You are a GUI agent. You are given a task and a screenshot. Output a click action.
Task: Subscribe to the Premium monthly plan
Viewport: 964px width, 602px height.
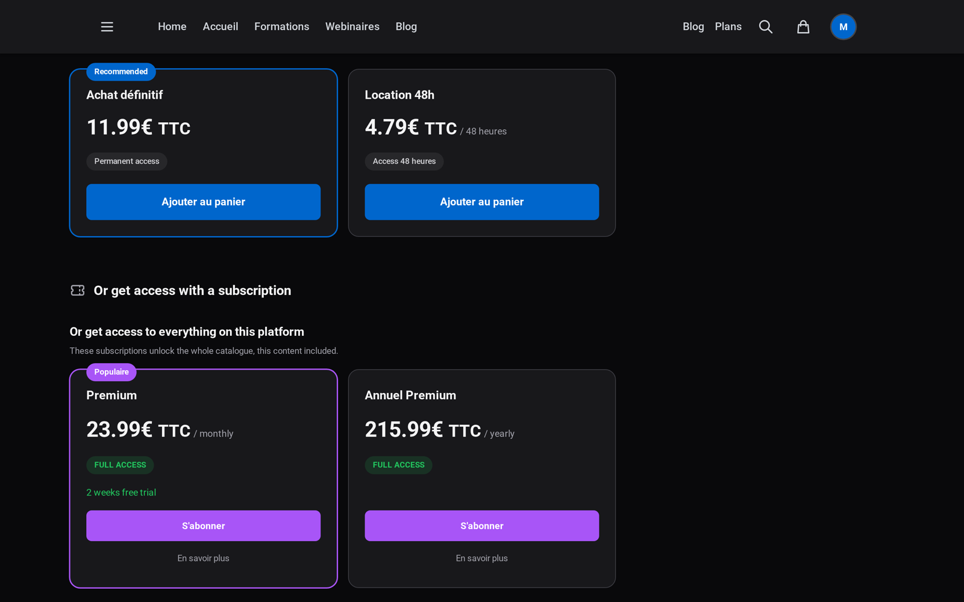point(203,526)
